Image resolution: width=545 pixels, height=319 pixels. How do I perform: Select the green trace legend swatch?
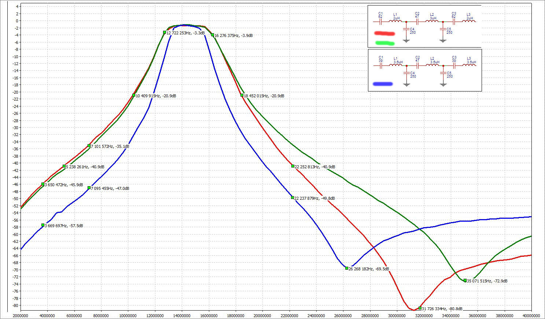pos(385,43)
